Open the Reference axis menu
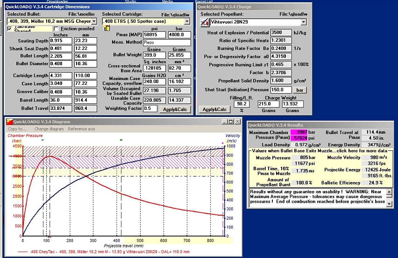The height and width of the screenshot is (258, 398). (81, 129)
